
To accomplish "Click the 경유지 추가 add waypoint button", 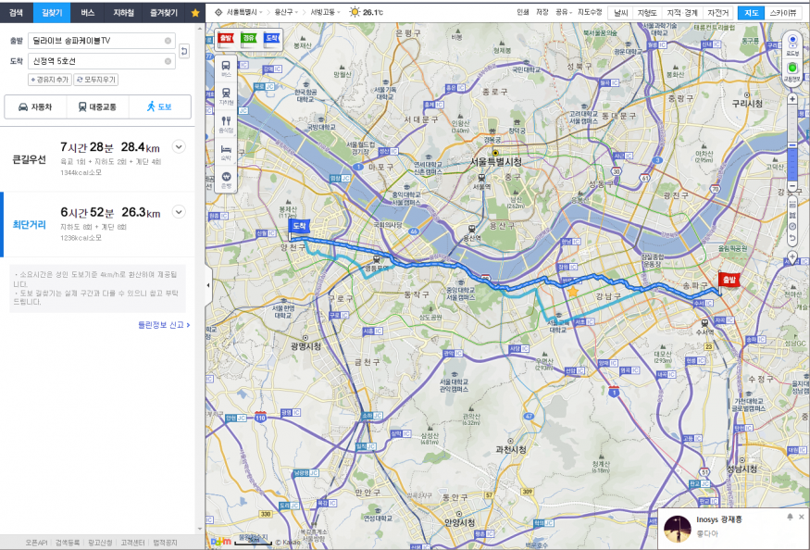I will [49, 80].
